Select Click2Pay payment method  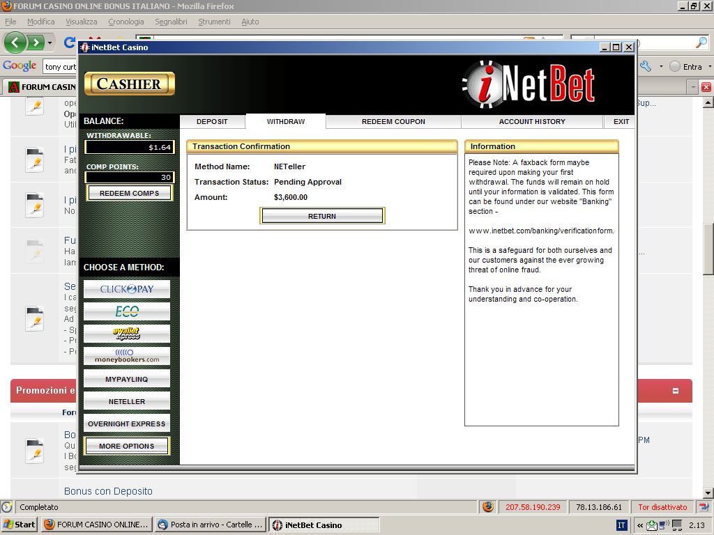tap(127, 289)
